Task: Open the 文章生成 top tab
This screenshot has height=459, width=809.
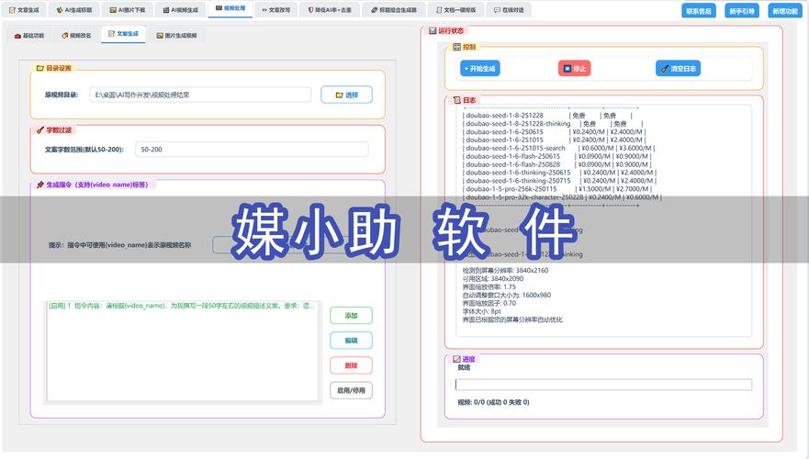Action: tap(25, 9)
